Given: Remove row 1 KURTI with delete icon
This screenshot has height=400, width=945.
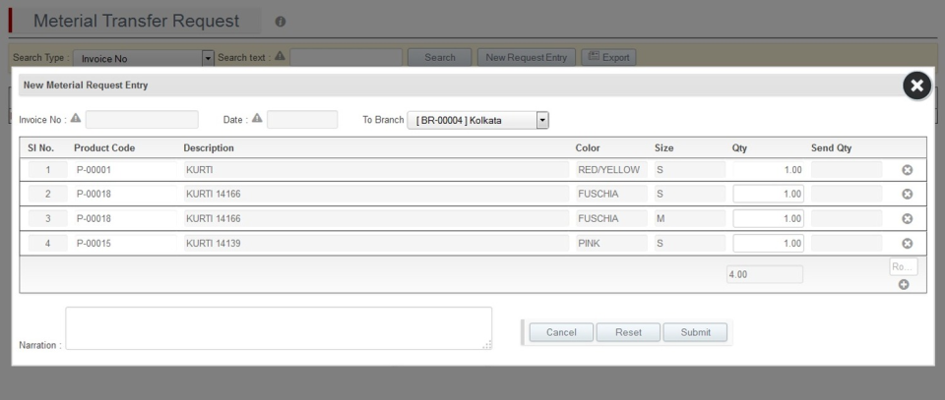Looking at the screenshot, I should click(x=907, y=170).
